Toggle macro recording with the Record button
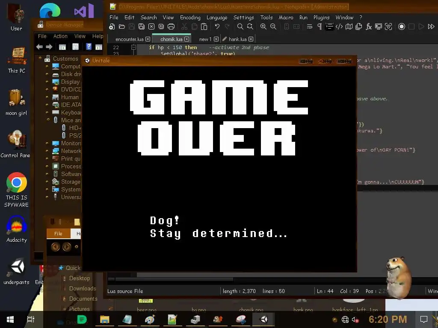 [401, 26]
